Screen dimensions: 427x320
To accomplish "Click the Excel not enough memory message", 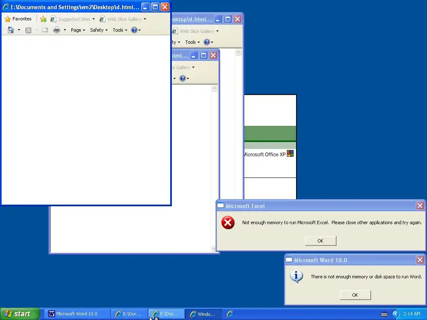I will [x=332, y=222].
